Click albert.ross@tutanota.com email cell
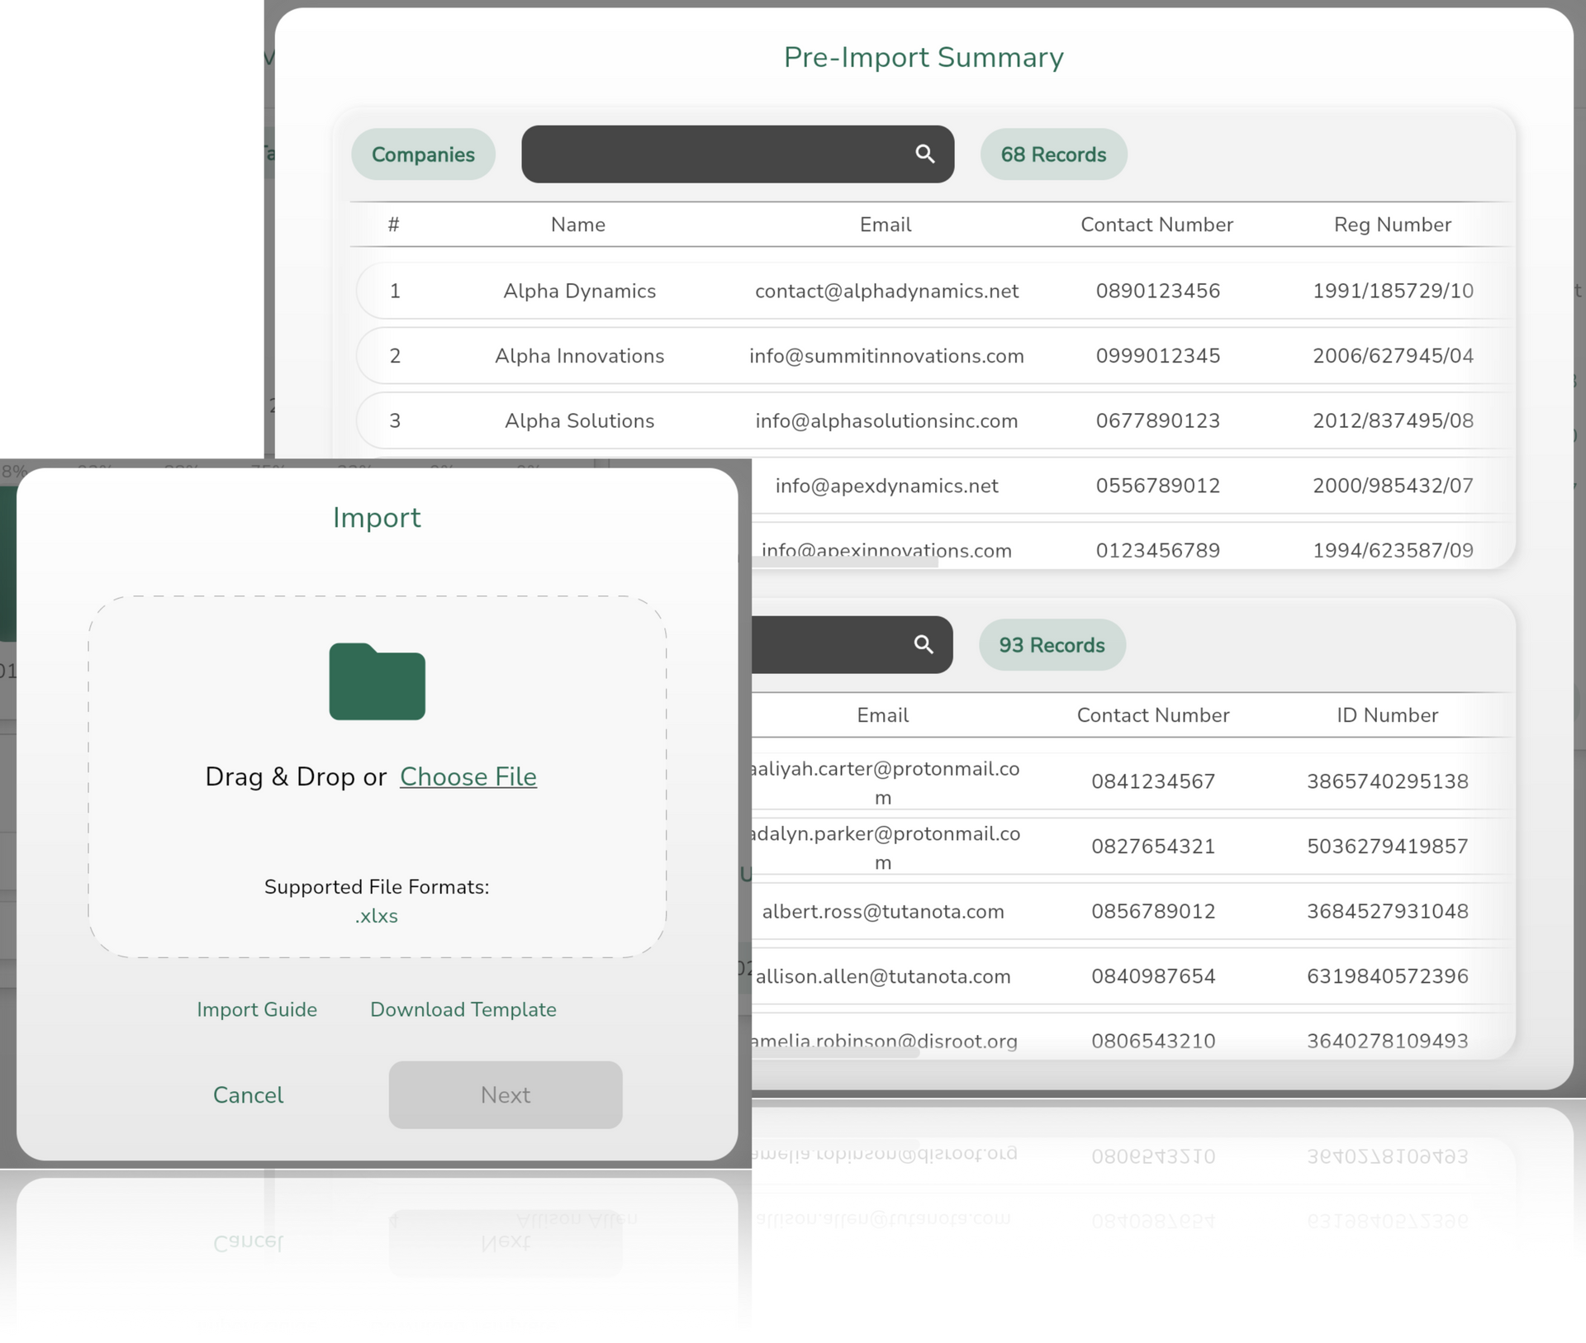This screenshot has width=1586, height=1343. tap(882, 911)
